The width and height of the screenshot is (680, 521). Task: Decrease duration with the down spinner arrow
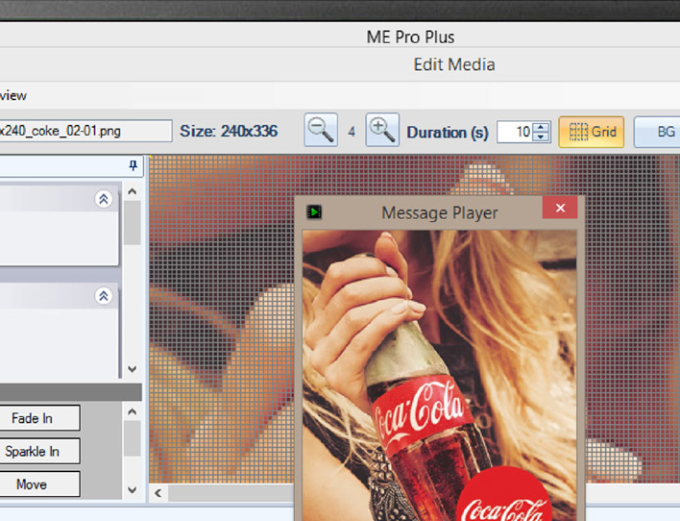541,136
